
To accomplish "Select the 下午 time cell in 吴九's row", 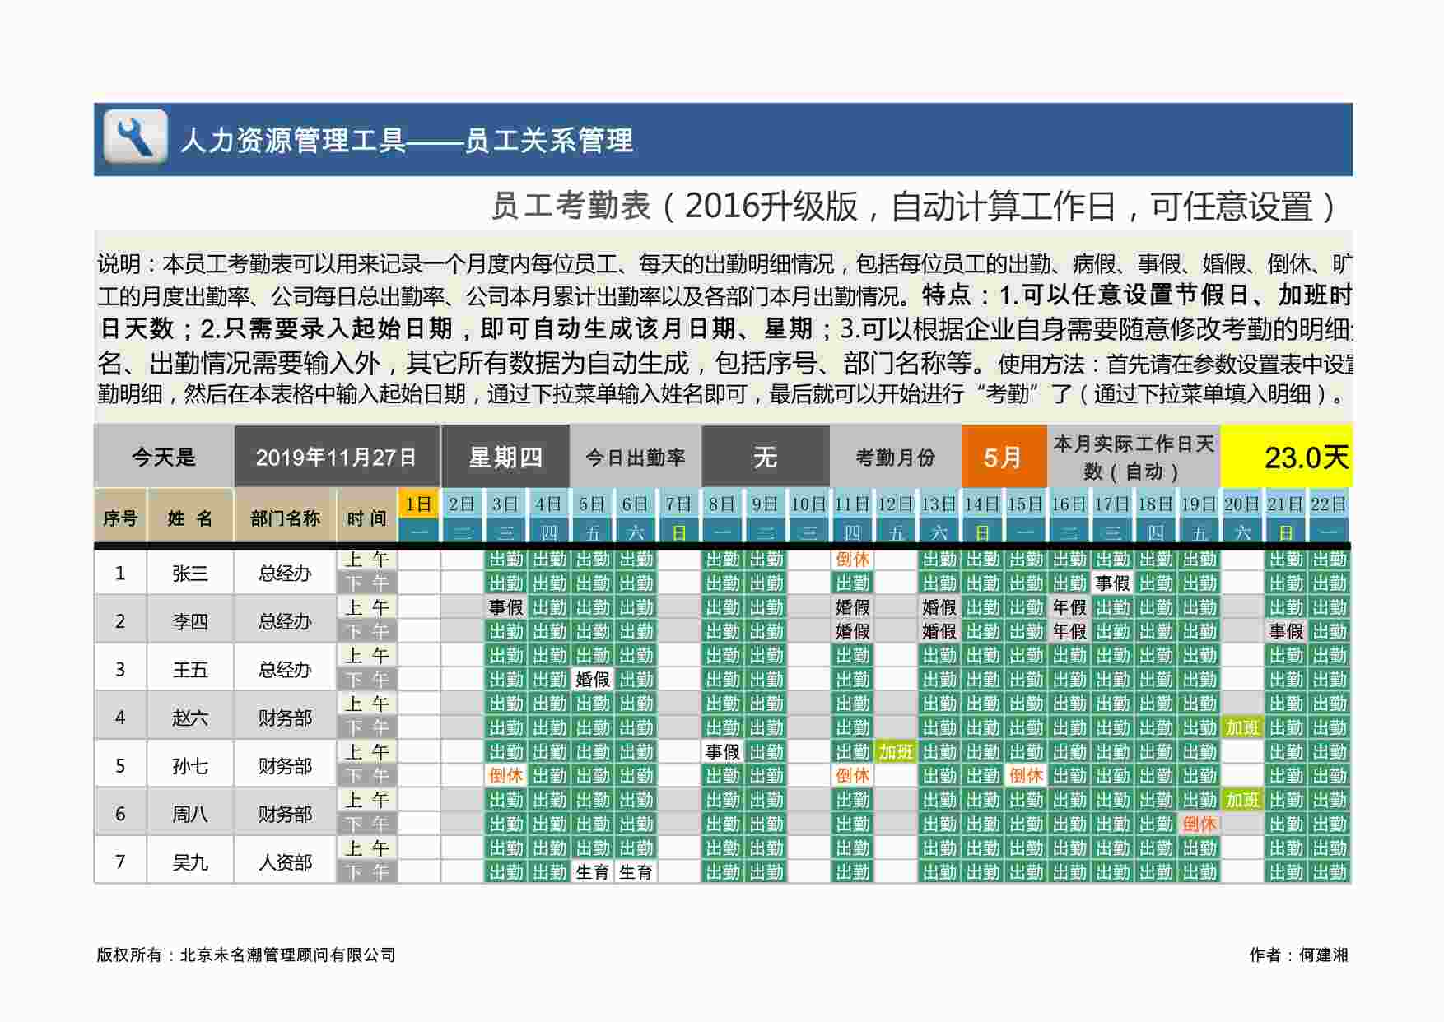I will [367, 871].
